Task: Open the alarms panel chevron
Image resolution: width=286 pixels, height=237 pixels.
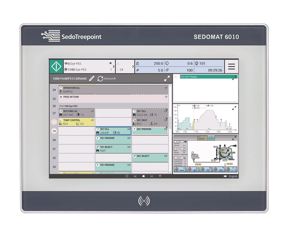Action: [x=133, y=67]
